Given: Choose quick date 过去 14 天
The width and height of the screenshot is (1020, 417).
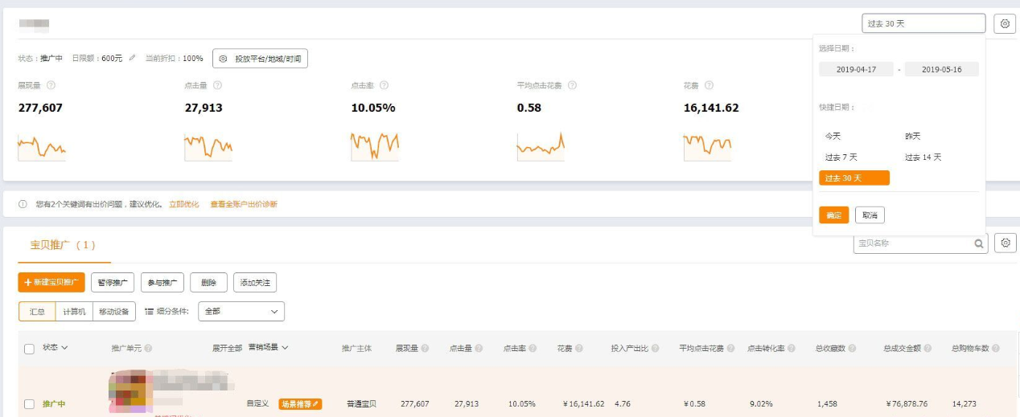Looking at the screenshot, I should (x=923, y=157).
